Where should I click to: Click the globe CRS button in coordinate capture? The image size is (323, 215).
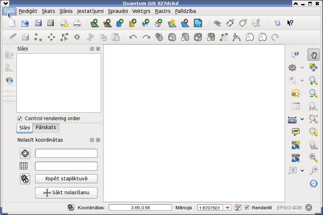click(x=25, y=153)
